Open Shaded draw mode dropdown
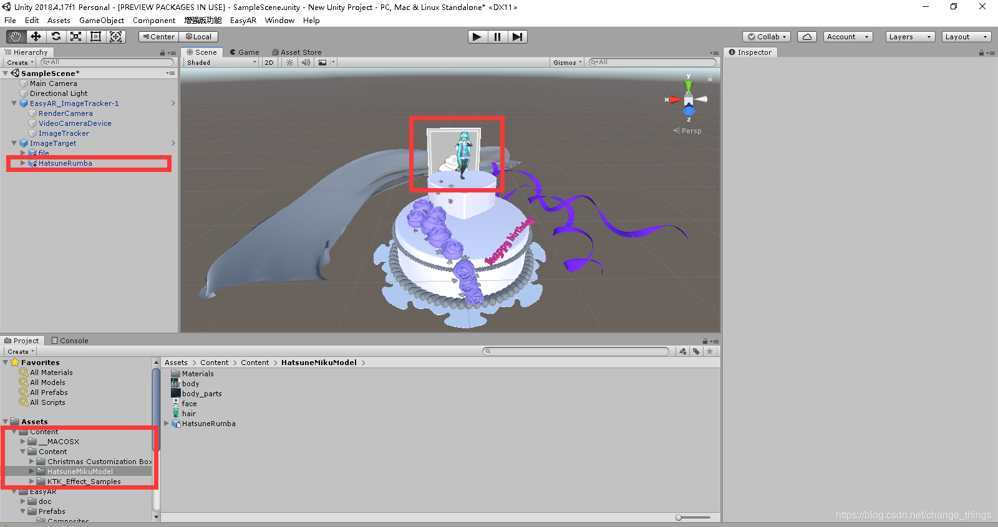The image size is (998, 527). coord(221,62)
